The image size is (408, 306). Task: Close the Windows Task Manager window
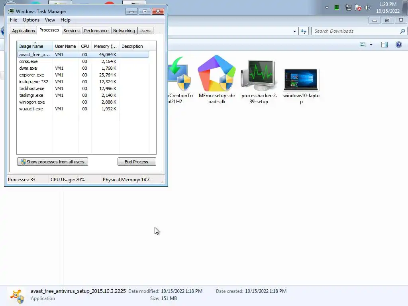pyautogui.click(x=158, y=12)
